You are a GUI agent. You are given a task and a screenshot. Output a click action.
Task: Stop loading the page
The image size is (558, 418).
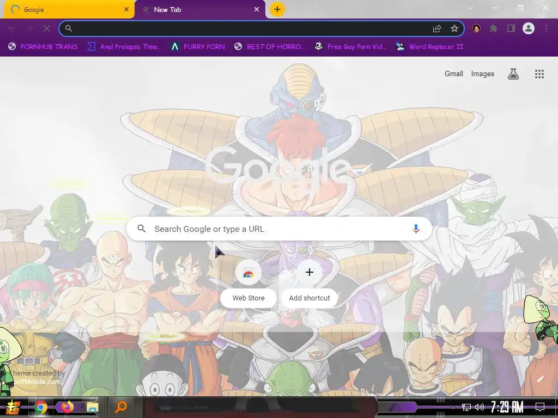pyautogui.click(x=47, y=28)
